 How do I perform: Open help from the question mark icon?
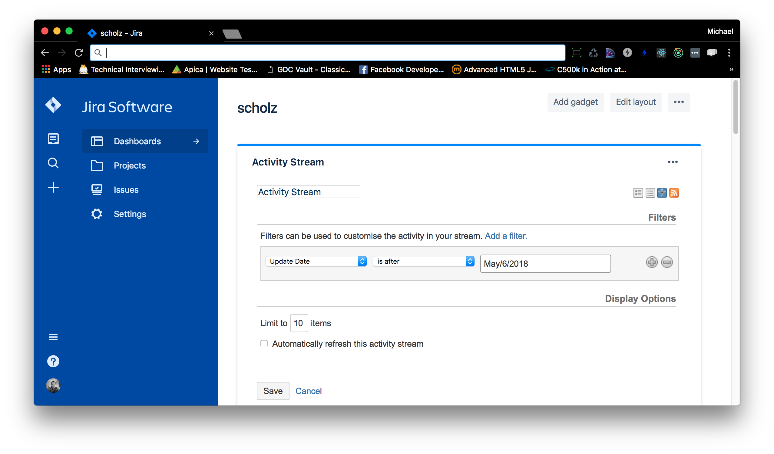tap(53, 361)
